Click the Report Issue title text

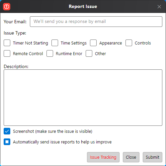point(83,6)
